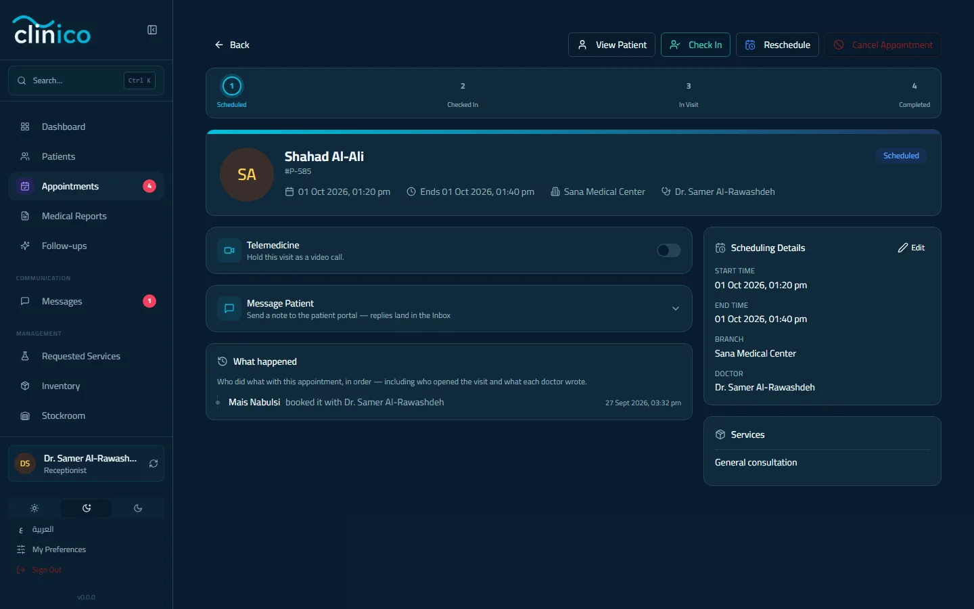Reschedule this appointment
This screenshot has height=609, width=974.
(778, 45)
